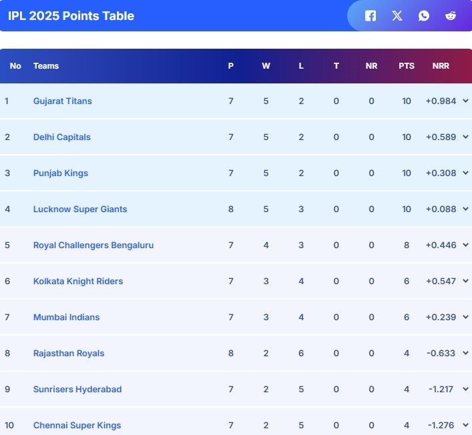
Task: Click the NRR column header
Action: pos(441,65)
